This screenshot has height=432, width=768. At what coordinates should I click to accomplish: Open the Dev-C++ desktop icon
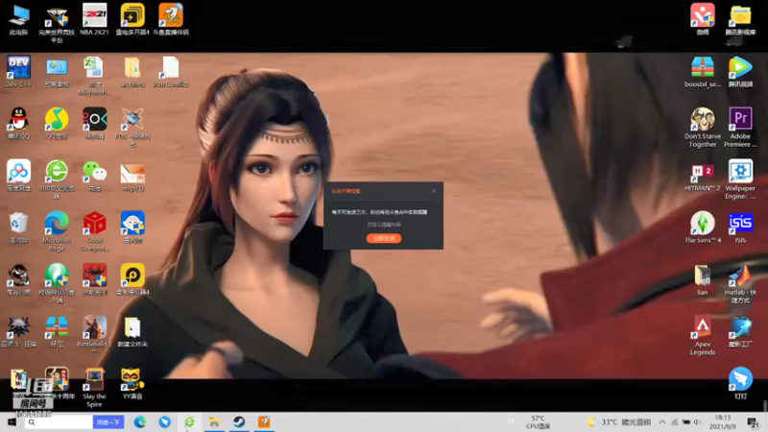point(18,72)
